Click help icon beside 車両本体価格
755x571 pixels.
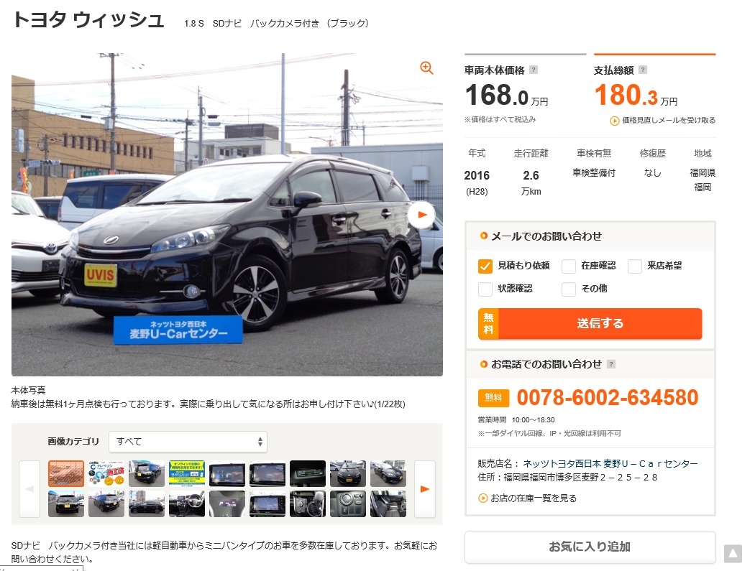[533, 70]
